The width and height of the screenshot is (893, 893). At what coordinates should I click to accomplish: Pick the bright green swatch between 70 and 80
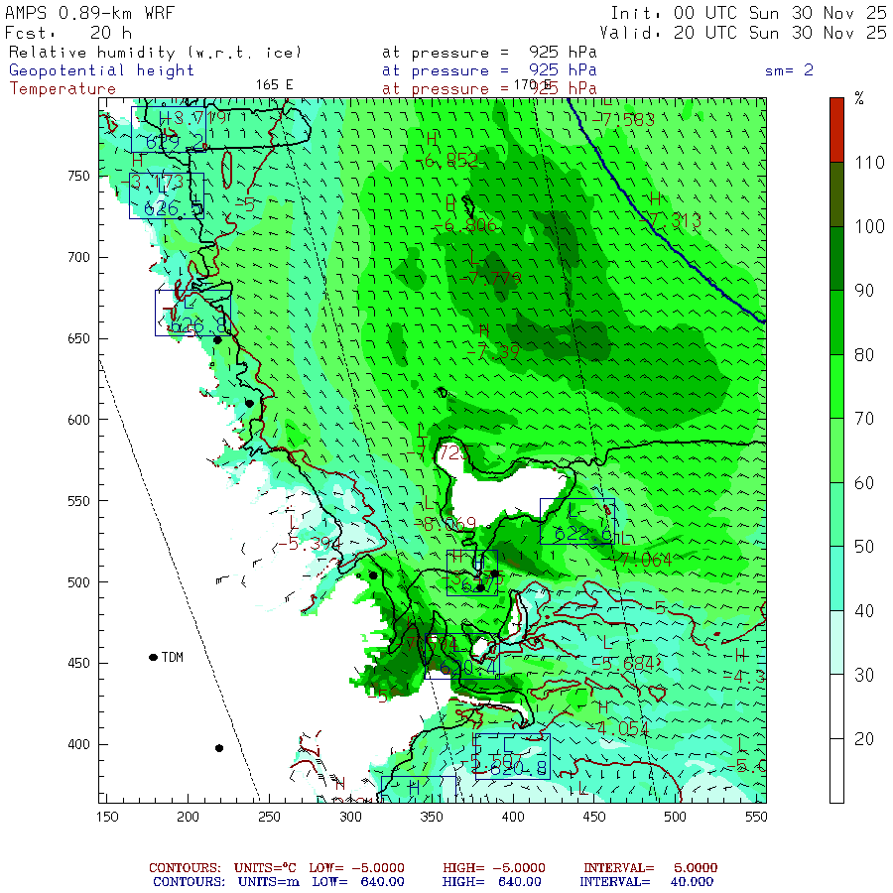click(x=836, y=387)
